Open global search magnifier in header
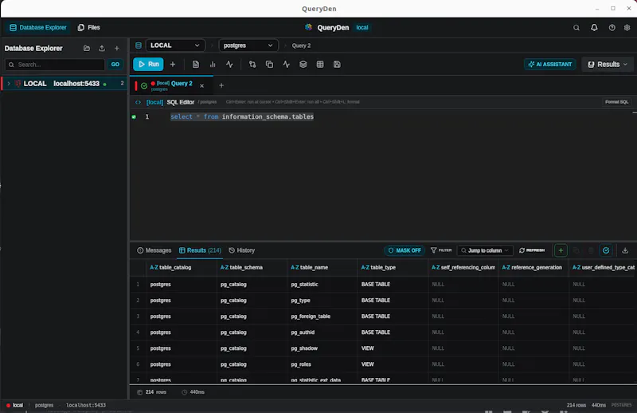The width and height of the screenshot is (637, 413). coord(576,28)
